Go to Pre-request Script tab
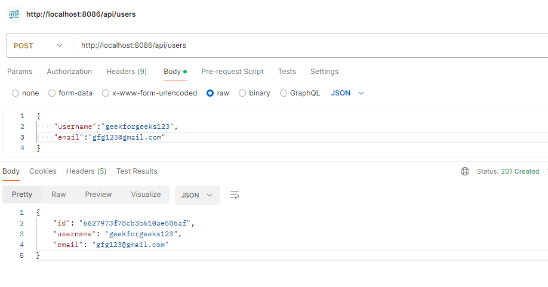This screenshot has width=548, height=287. [232, 72]
